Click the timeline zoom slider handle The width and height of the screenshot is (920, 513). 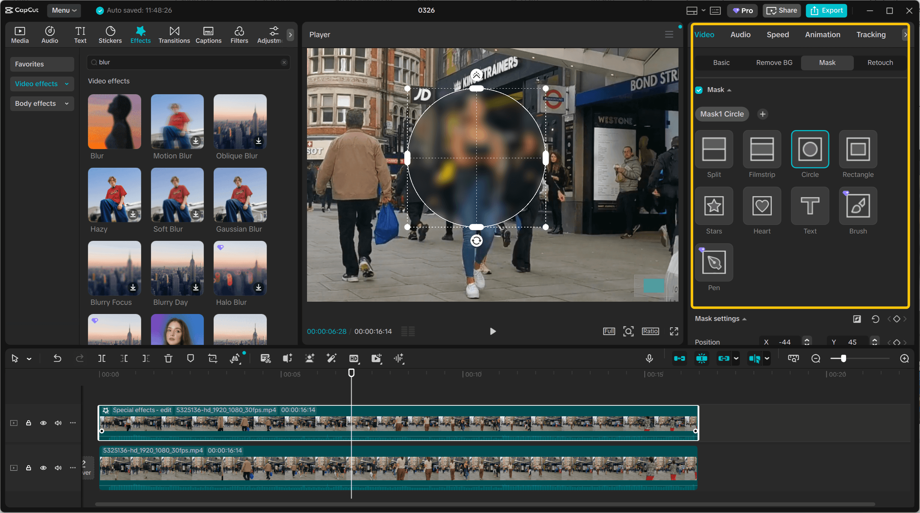[x=843, y=358]
